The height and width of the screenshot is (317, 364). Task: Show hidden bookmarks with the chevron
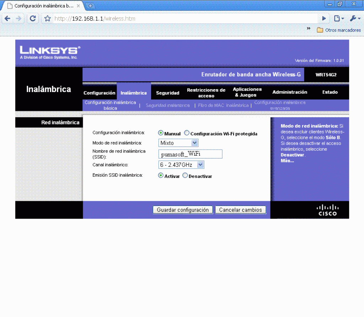[309, 28]
